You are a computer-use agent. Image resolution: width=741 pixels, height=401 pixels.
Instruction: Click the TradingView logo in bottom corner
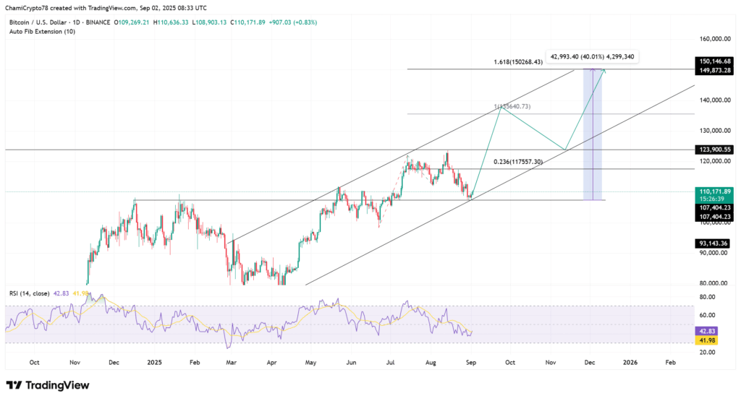tap(48, 385)
